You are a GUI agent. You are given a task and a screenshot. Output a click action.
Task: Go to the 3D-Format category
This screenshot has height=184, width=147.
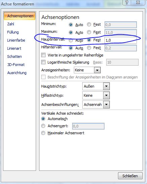(16, 65)
